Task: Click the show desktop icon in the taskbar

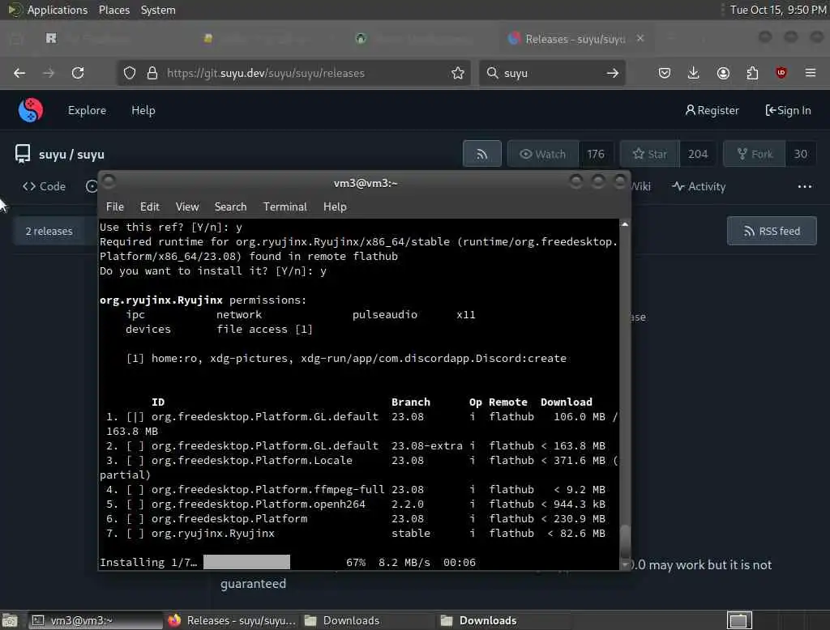Action: click(10, 620)
